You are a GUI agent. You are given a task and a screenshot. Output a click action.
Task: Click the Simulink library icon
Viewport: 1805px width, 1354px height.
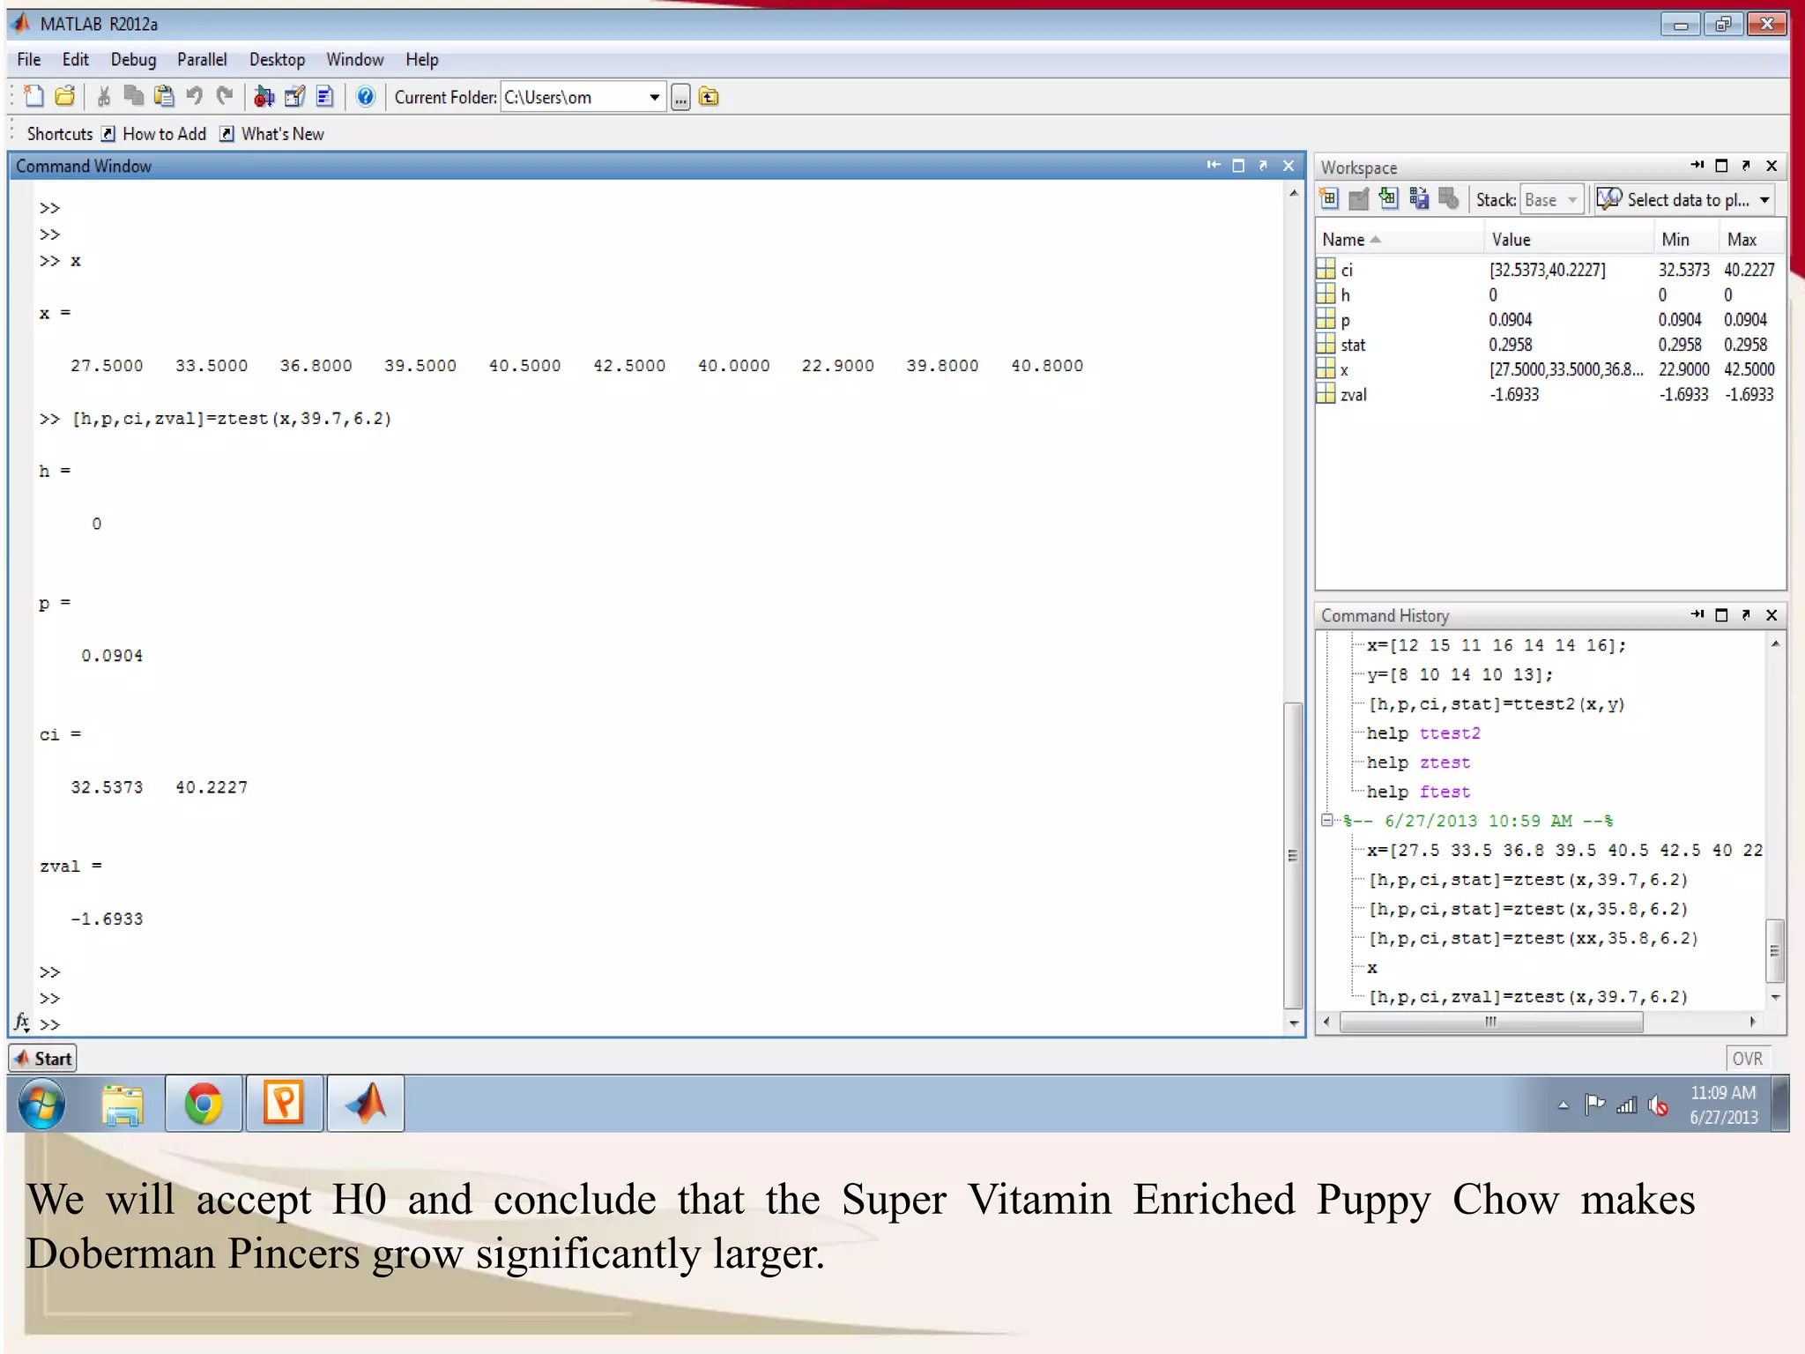(264, 97)
